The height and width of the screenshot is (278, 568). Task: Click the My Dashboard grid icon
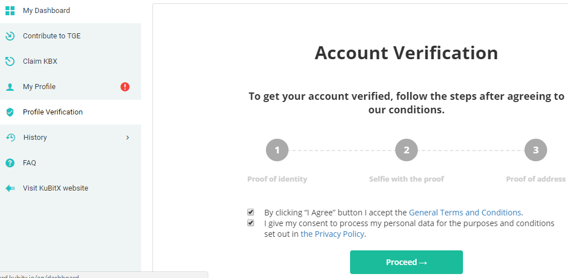tap(10, 11)
